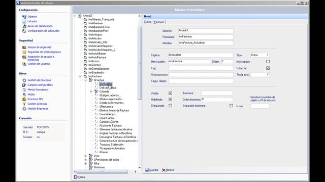
Task: Select &Renumerar in the menu tree
Action: [x=106, y=107]
